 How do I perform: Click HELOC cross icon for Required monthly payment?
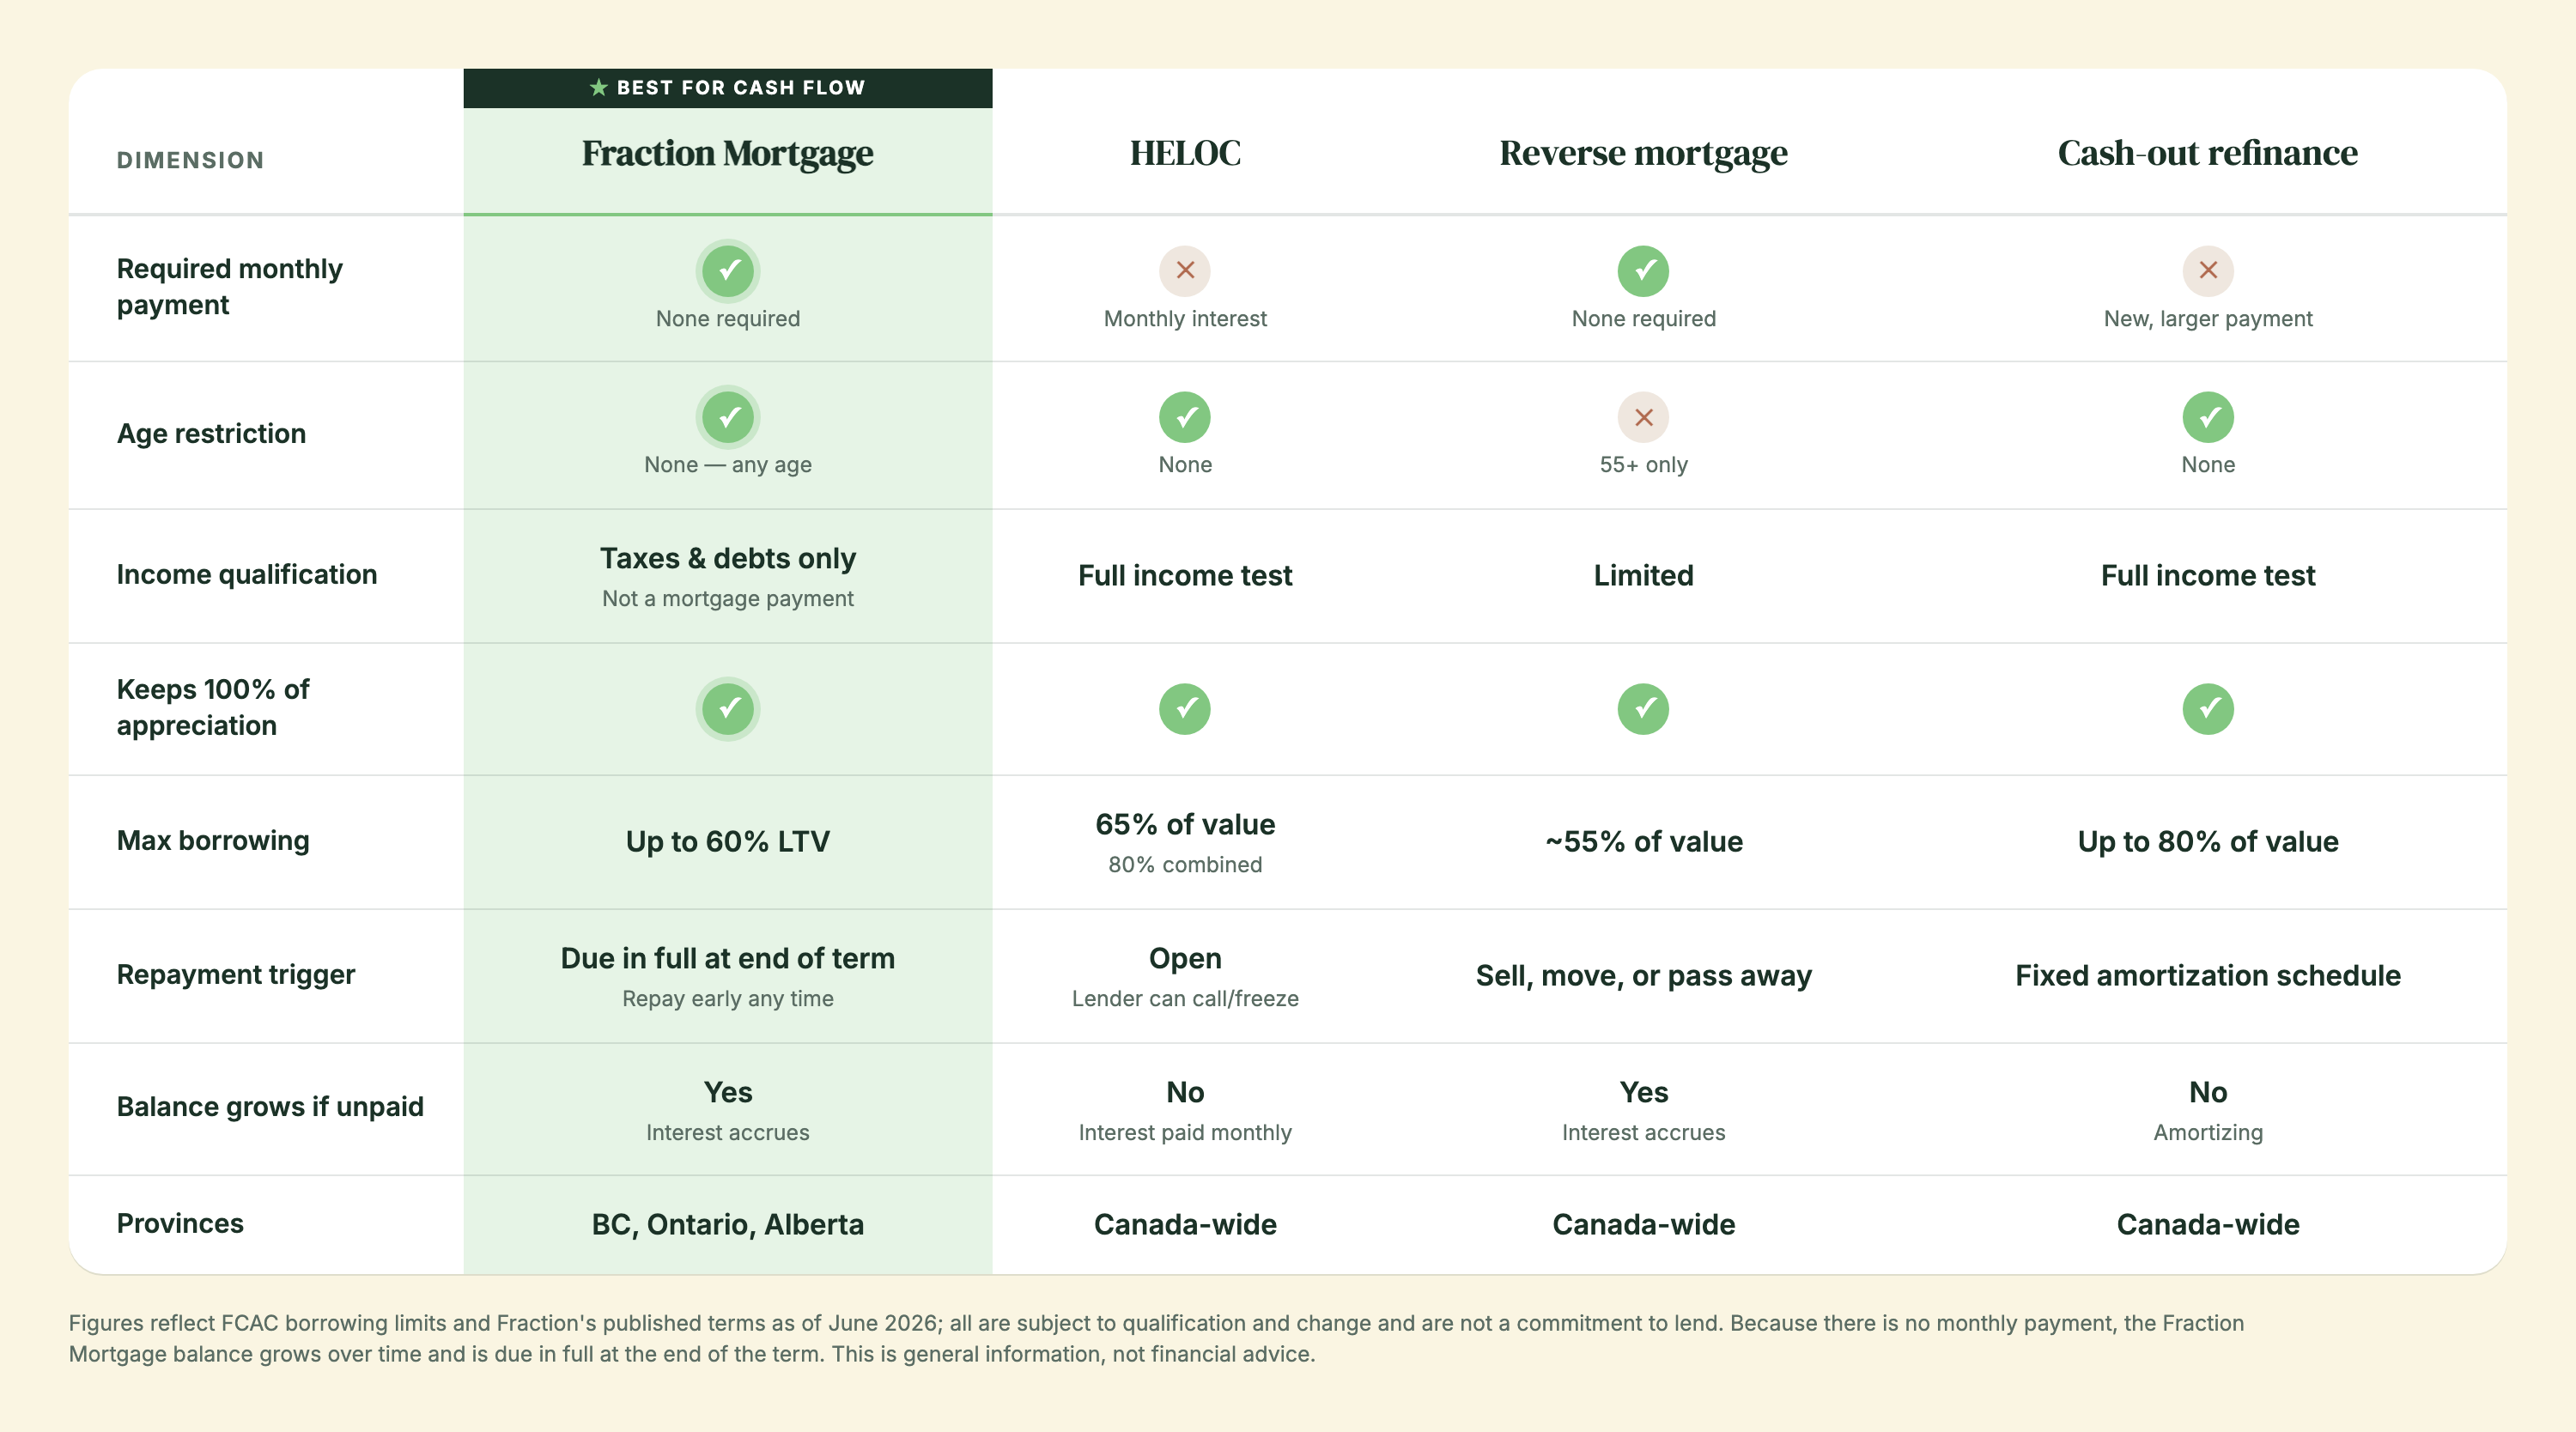(x=1185, y=271)
